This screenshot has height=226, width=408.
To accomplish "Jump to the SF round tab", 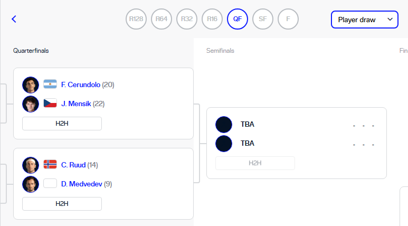I will [262, 19].
